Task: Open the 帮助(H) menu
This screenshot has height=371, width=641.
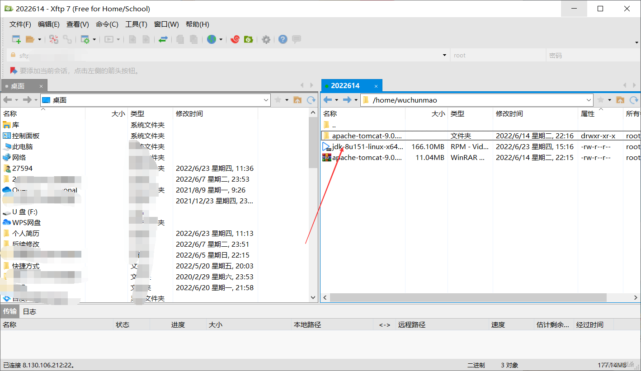Action: [198, 24]
